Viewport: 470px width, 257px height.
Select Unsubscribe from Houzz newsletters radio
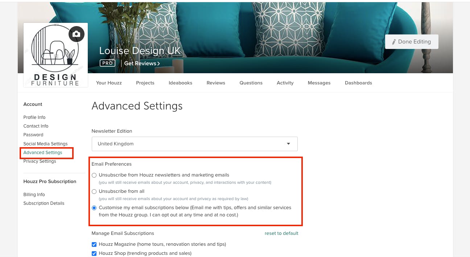[x=94, y=175]
